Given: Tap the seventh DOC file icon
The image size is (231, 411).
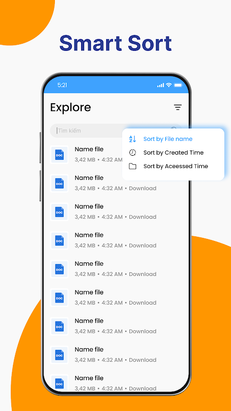Looking at the screenshot, I should (59, 326).
